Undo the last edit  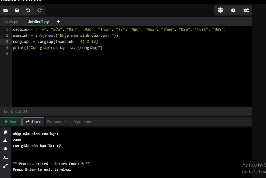tap(28, 10)
